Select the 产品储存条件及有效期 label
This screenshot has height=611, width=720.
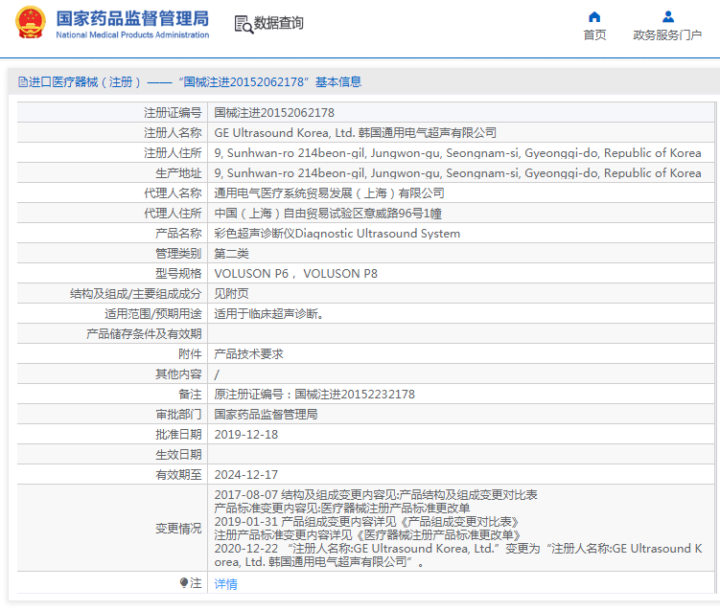tap(144, 334)
